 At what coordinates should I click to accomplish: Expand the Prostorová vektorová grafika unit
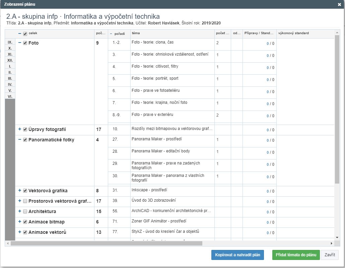(x=20, y=201)
